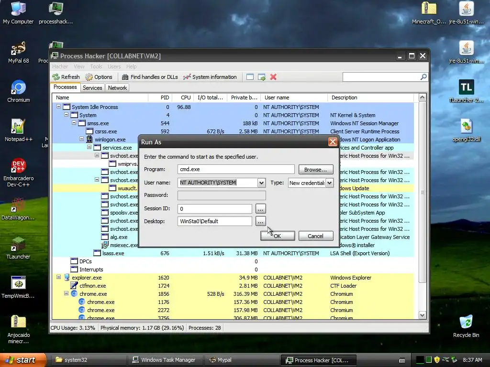Launch TLauncher desktop shortcut with grass block
The height and width of the screenshot is (367, 490).
[18, 248]
